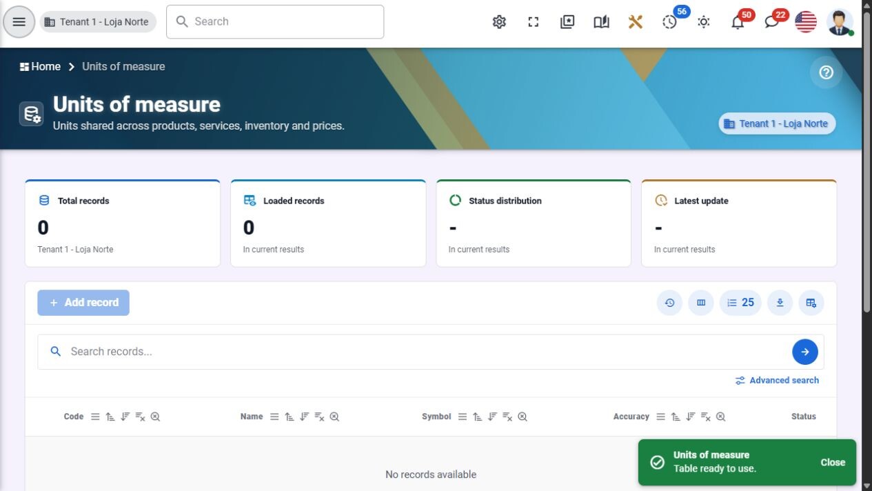
Task: Click the Units of measure database icon
Action: pyautogui.click(x=31, y=114)
